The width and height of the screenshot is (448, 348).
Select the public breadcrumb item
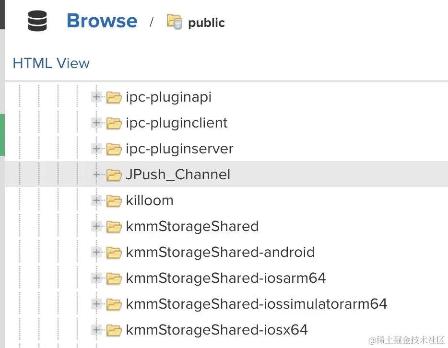click(206, 23)
